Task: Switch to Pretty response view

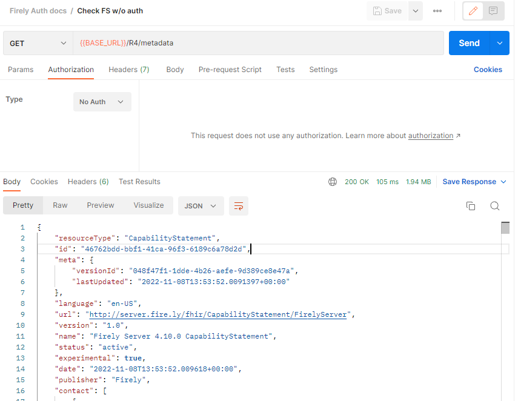Action: (23, 205)
